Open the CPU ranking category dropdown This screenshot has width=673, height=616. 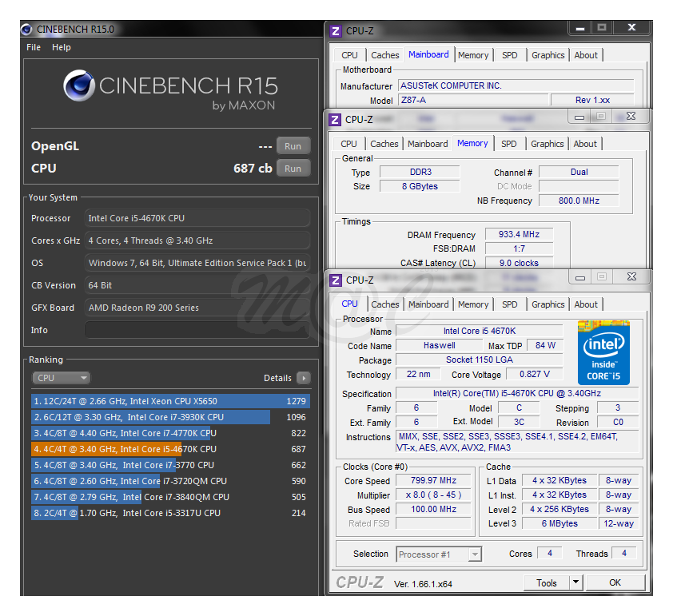pos(62,377)
